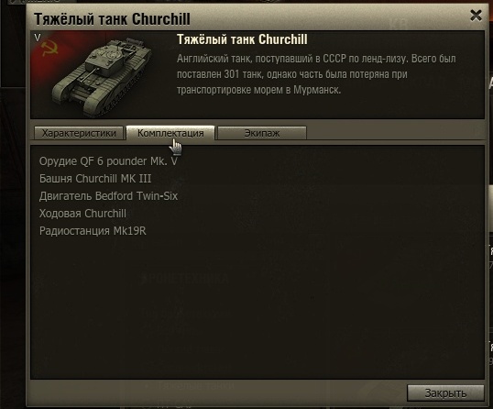Select the Башня Churchill MK III entry
This screenshot has height=409, width=493.
[95, 179]
